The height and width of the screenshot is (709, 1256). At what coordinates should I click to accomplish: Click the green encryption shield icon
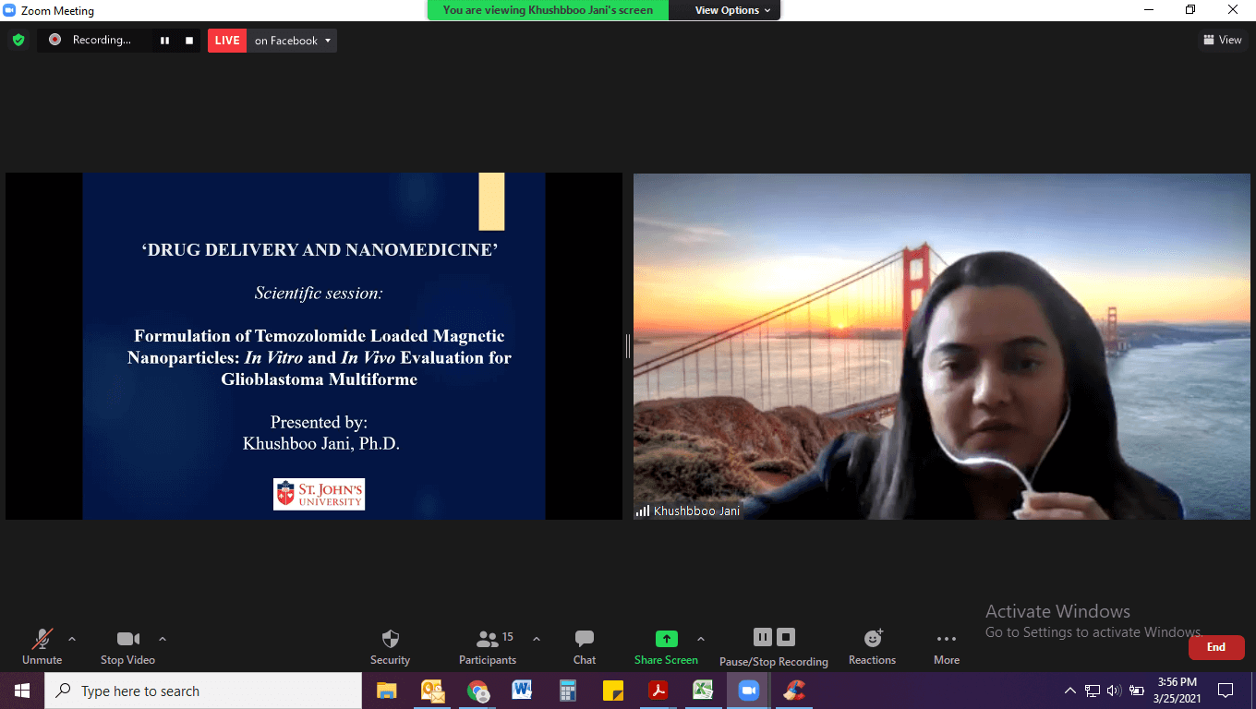click(x=18, y=40)
